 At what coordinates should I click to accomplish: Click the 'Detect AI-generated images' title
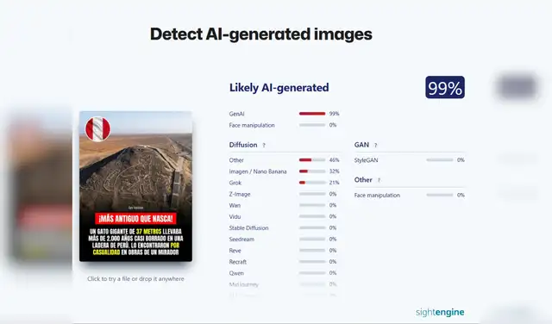260,34
